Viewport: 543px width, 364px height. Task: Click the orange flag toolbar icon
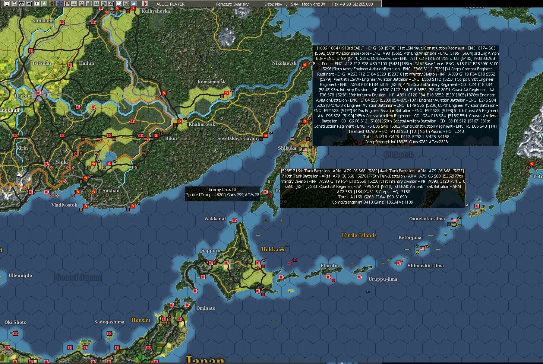point(67,4)
